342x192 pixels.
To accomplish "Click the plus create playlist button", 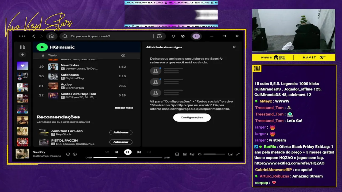I will 22,55.
